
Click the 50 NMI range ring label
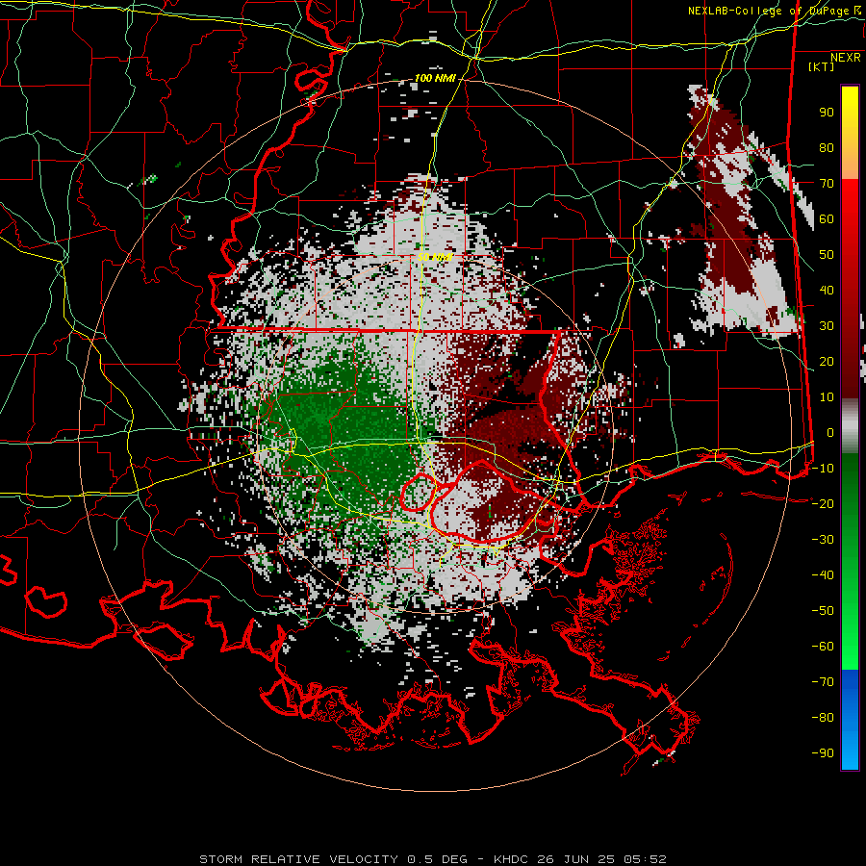[x=435, y=257]
